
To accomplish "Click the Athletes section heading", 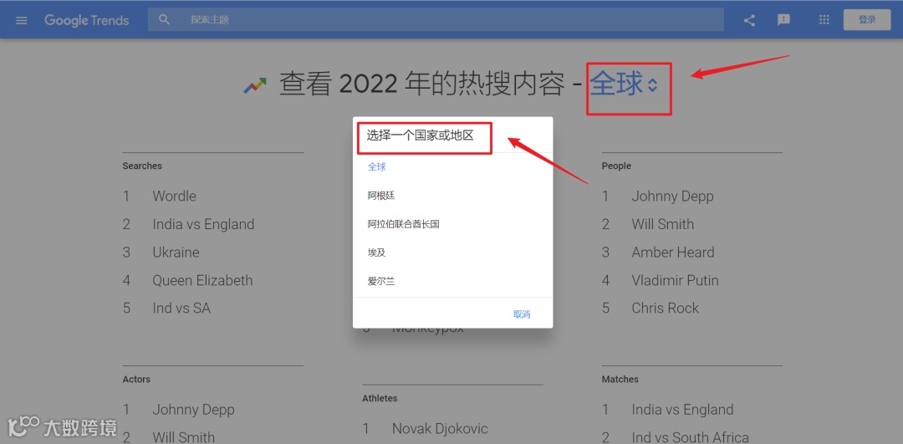I will pyautogui.click(x=380, y=399).
